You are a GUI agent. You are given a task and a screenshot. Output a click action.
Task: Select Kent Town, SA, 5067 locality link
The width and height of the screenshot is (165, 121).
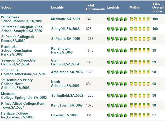67,105
